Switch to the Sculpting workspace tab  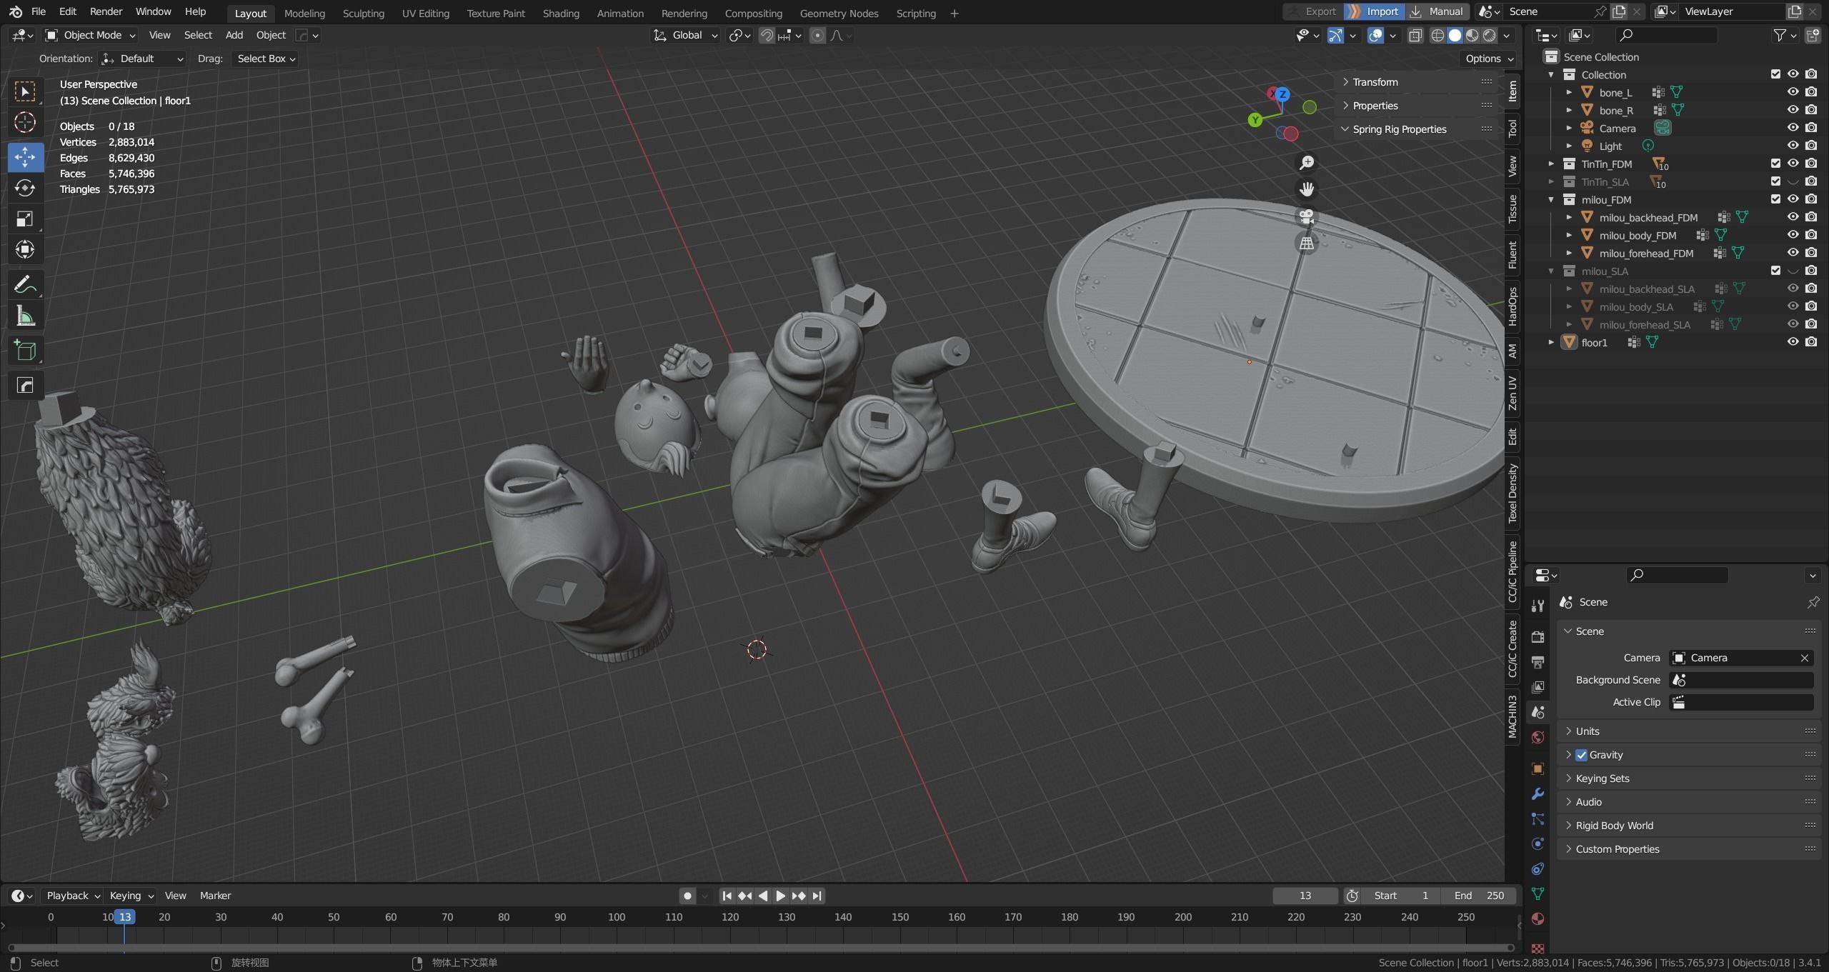[363, 13]
